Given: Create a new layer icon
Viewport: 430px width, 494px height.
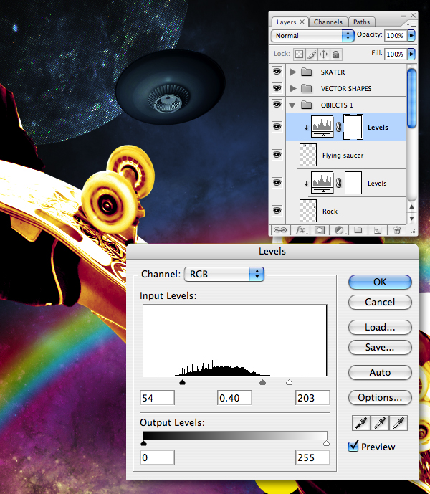Looking at the screenshot, I should point(378,230).
